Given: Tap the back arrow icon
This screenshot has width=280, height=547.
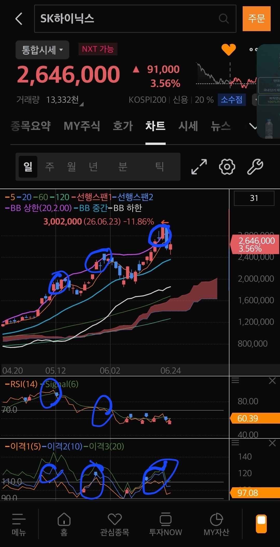Looking at the screenshot, I should point(19,19).
